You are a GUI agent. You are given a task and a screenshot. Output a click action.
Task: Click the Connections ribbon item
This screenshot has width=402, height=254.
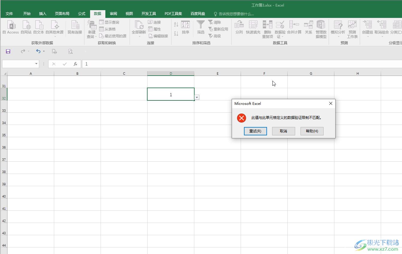154,22
